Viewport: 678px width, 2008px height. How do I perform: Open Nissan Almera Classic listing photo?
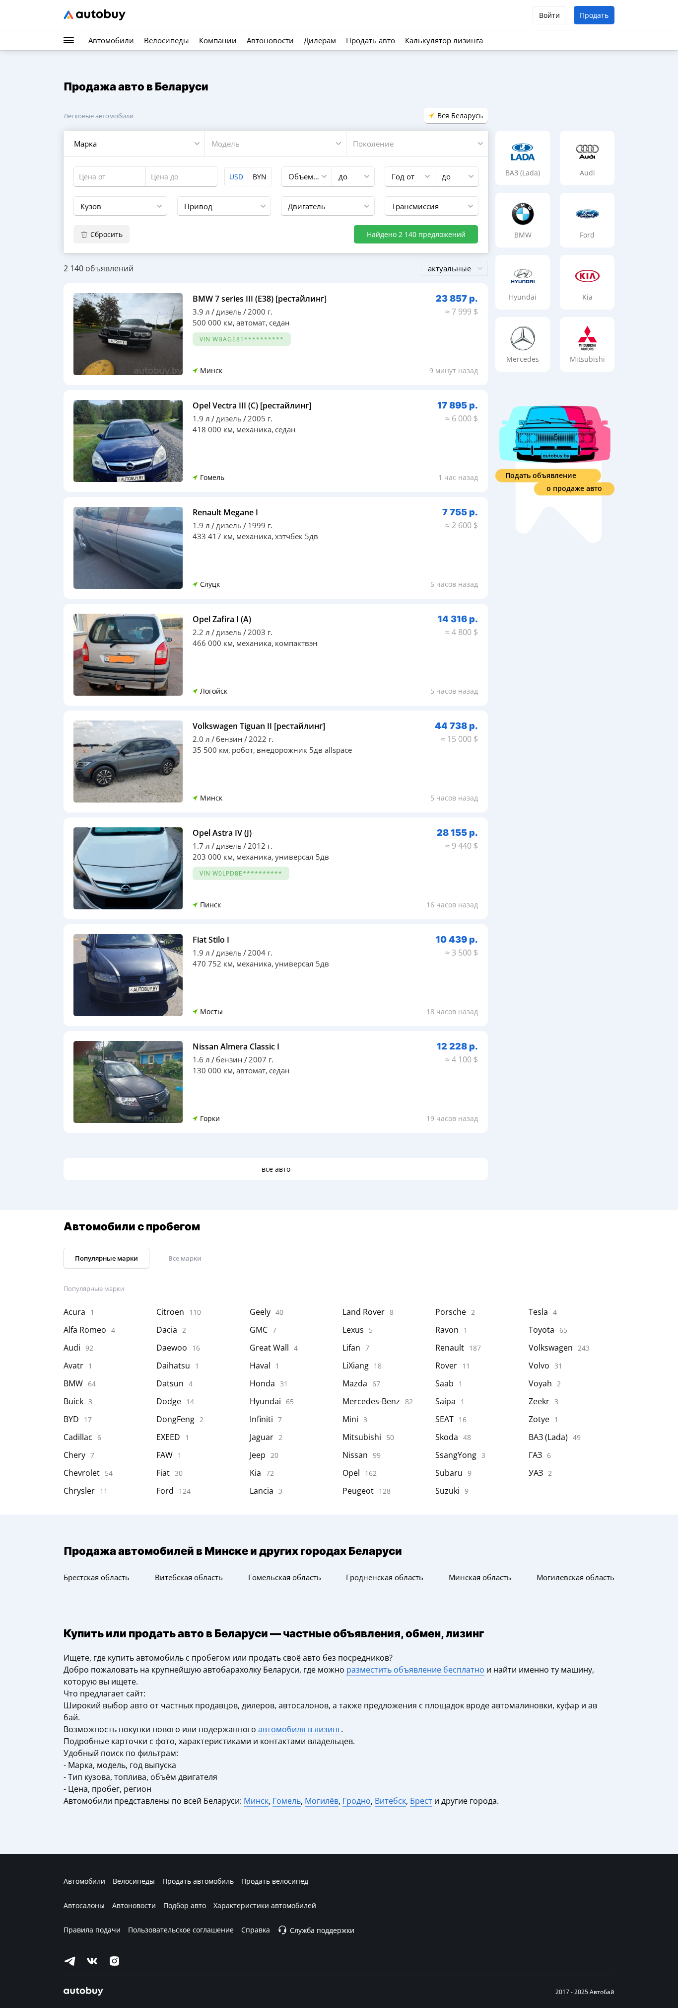click(128, 1082)
